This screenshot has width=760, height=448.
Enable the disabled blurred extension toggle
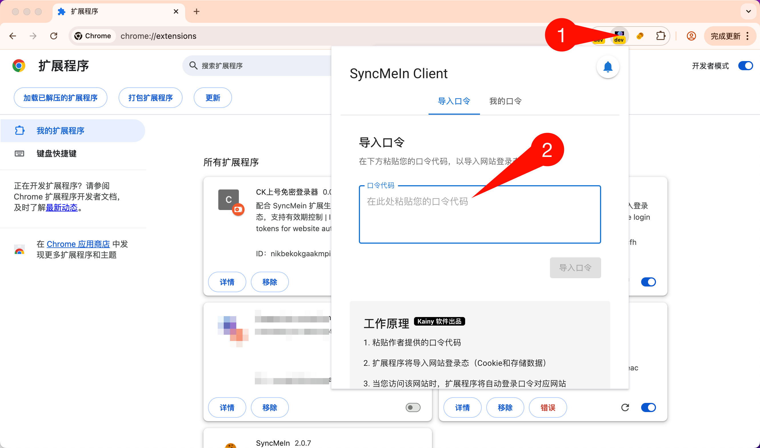[x=413, y=407]
